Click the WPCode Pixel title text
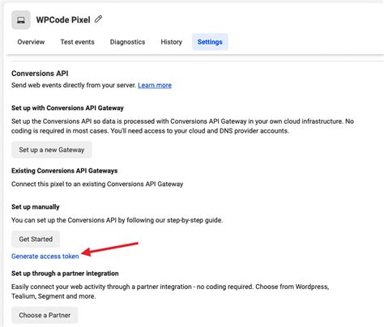This screenshot has width=384, height=327. pos(63,19)
